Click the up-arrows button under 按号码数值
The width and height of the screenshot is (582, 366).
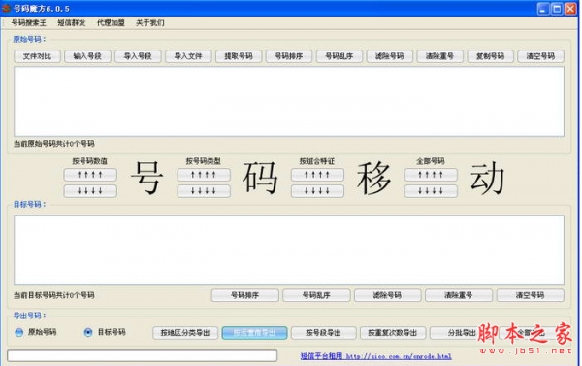pos(90,175)
